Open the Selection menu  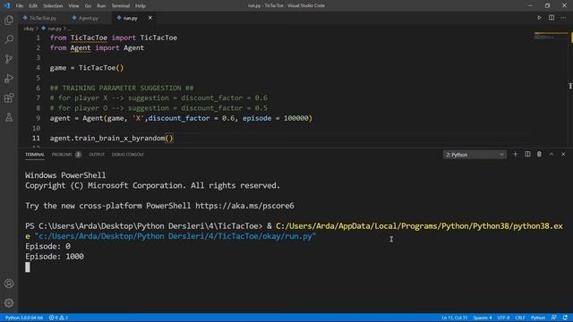(53, 6)
